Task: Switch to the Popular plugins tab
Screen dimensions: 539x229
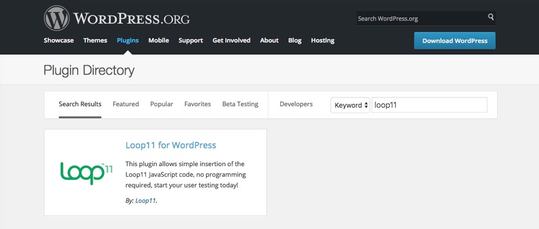Action: pos(162,104)
